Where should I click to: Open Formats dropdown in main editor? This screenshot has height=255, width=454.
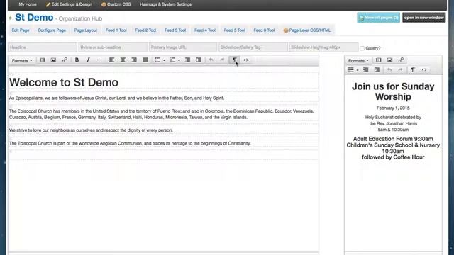[22, 61]
